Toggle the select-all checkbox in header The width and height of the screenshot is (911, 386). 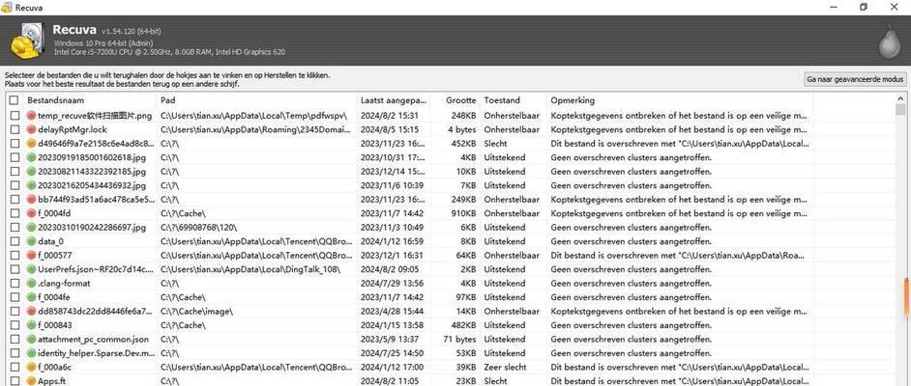[x=14, y=100]
